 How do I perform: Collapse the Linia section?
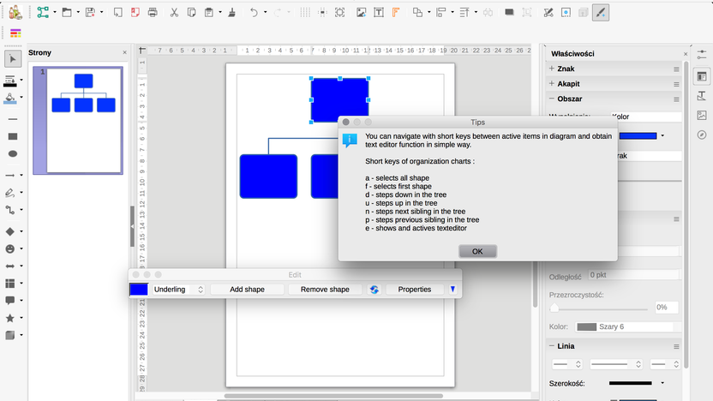click(552, 346)
